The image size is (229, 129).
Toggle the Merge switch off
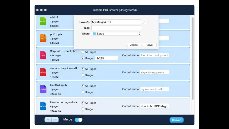(x=79, y=120)
